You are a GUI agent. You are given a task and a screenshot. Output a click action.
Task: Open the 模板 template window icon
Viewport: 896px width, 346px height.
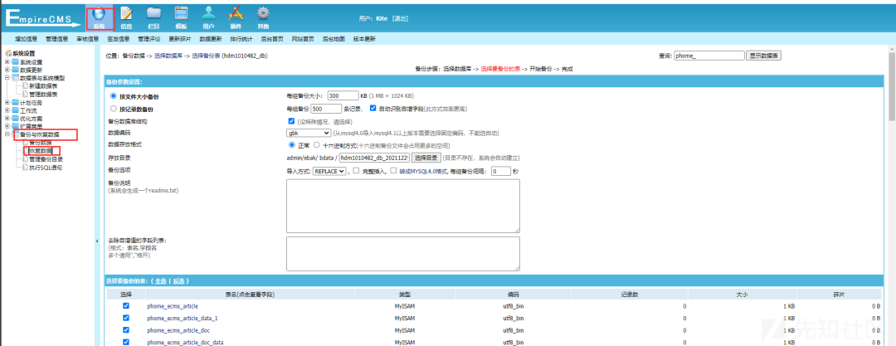181,14
